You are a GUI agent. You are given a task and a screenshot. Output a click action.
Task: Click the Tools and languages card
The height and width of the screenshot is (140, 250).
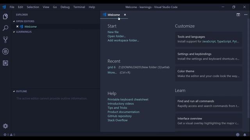tap(209, 39)
